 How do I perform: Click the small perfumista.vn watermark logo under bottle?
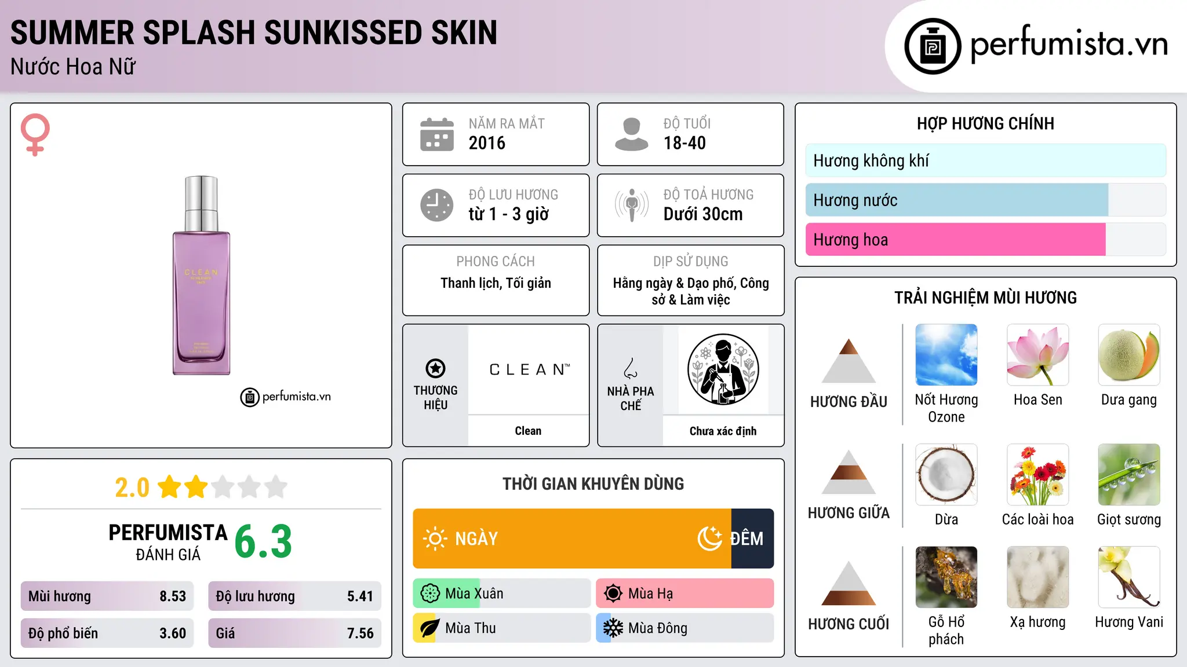(x=286, y=397)
